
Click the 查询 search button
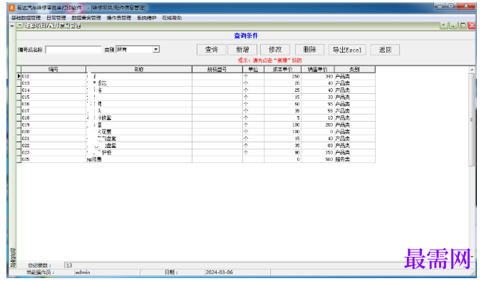[212, 50]
